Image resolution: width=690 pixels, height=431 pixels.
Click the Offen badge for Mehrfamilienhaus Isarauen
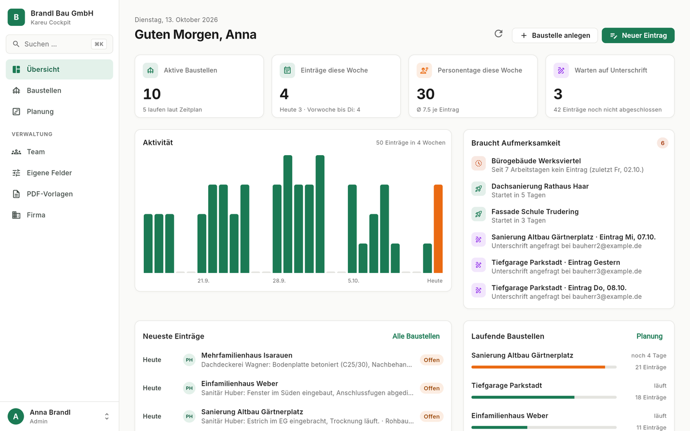pos(431,360)
